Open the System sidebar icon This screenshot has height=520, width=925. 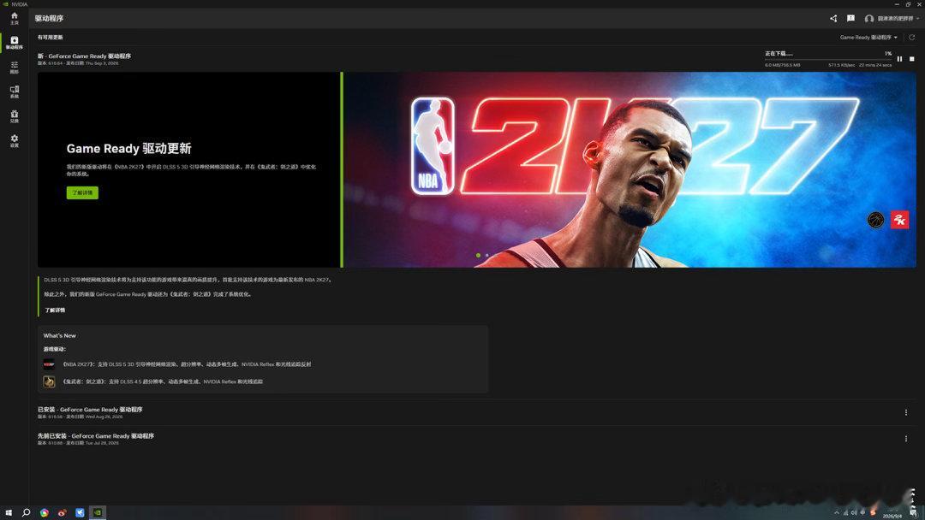(15, 92)
